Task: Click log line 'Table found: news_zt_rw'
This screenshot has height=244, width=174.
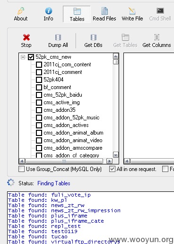Action: click(46, 205)
